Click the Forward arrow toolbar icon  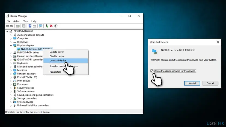coord(12,26)
